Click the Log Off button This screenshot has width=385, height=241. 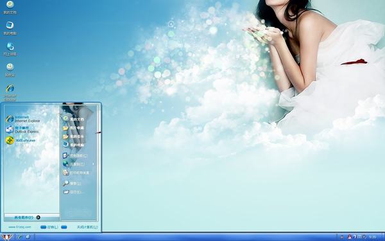pos(49,228)
